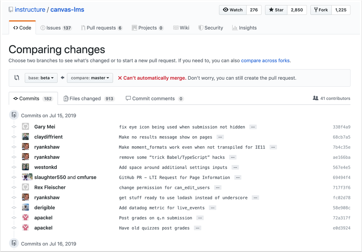This screenshot has height=252, width=362.
Task: Expand Gary Mei's commit message ellipsis
Action: tap(252, 127)
